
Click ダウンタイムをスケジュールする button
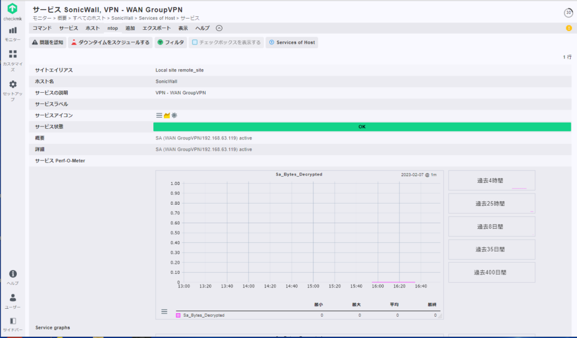click(110, 42)
